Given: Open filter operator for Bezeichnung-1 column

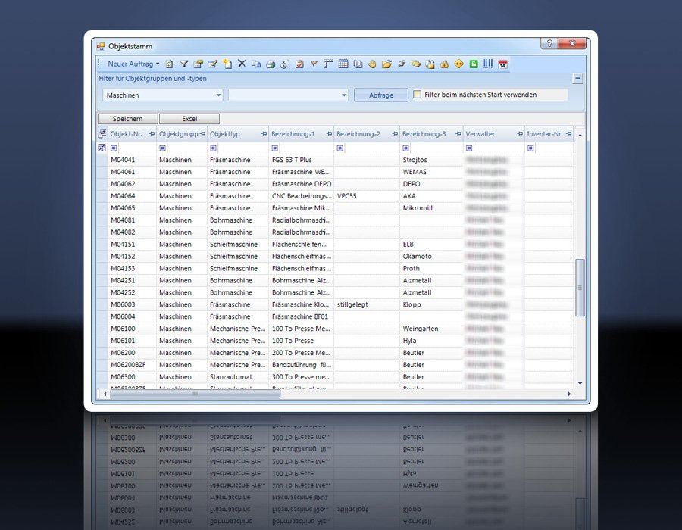Looking at the screenshot, I should (275, 148).
